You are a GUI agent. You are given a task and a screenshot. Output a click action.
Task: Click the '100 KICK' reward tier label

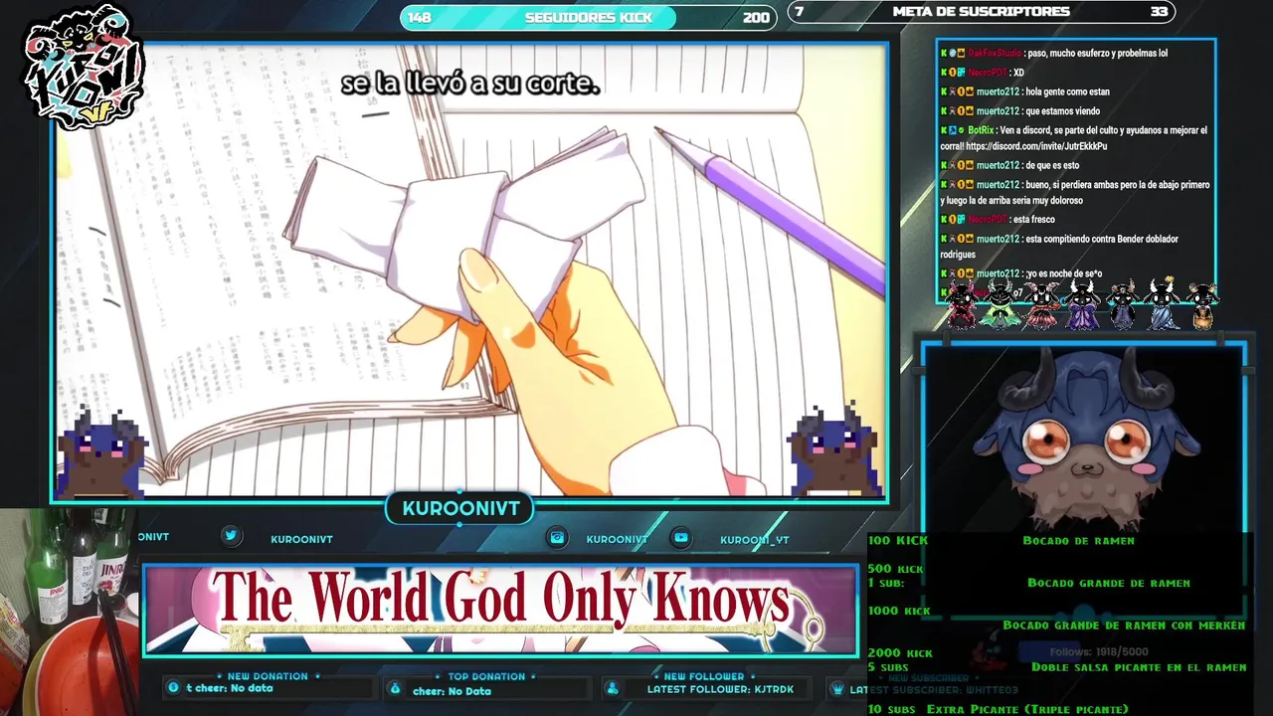click(x=898, y=540)
